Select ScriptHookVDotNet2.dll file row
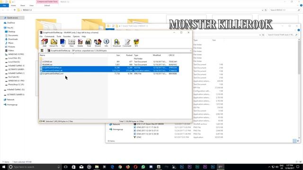The width and height of the screenshot is (303, 170). click(x=109, y=70)
